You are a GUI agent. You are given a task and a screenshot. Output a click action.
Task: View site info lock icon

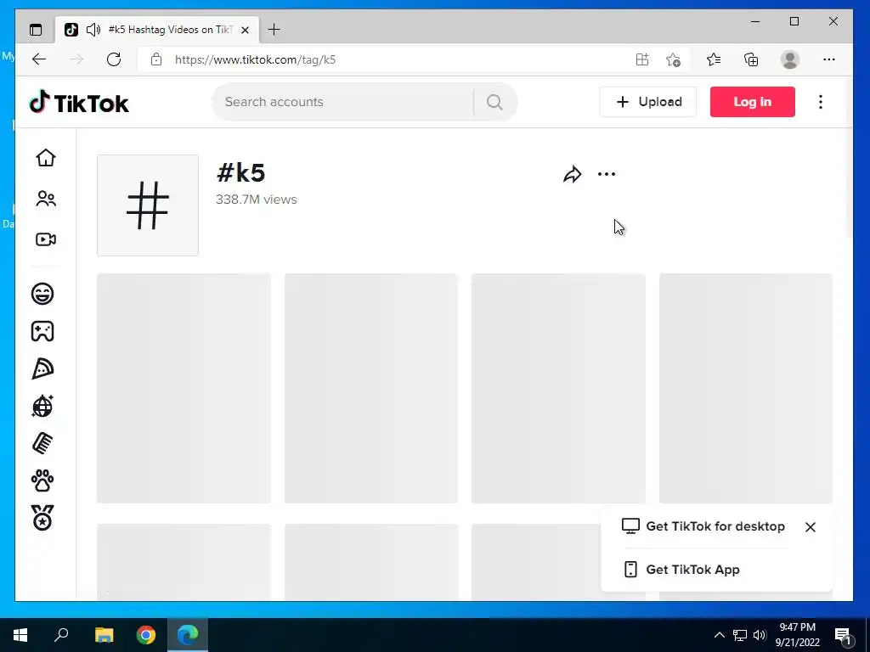[156, 59]
